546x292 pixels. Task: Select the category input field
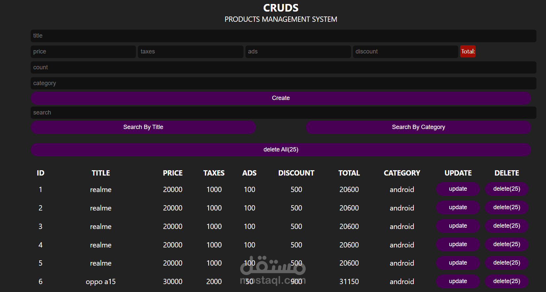pyautogui.click(x=283, y=83)
